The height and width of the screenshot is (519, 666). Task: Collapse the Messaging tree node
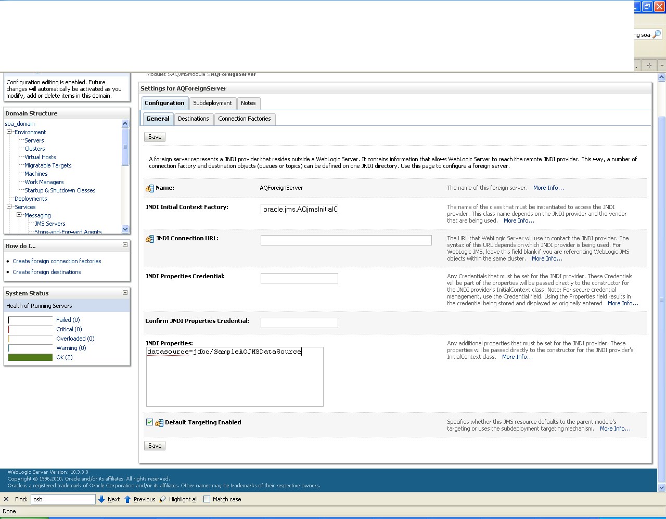click(x=19, y=215)
